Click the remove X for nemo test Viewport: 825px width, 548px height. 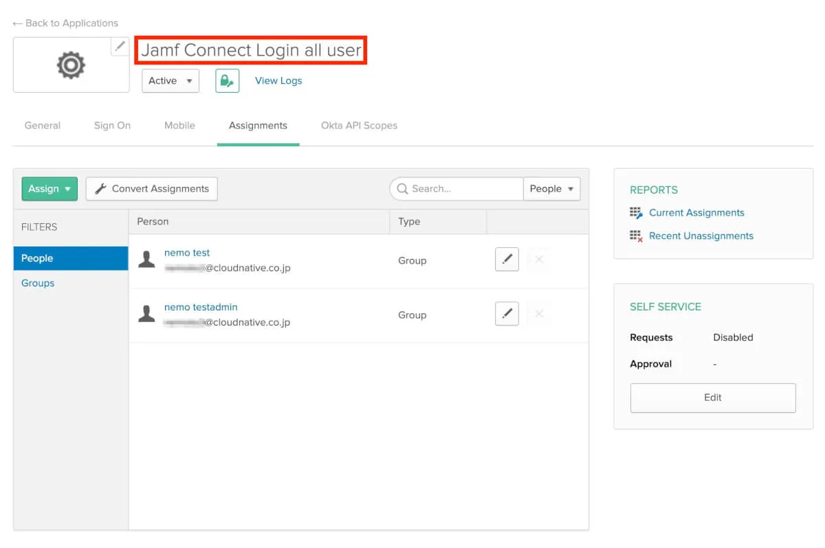pos(539,260)
